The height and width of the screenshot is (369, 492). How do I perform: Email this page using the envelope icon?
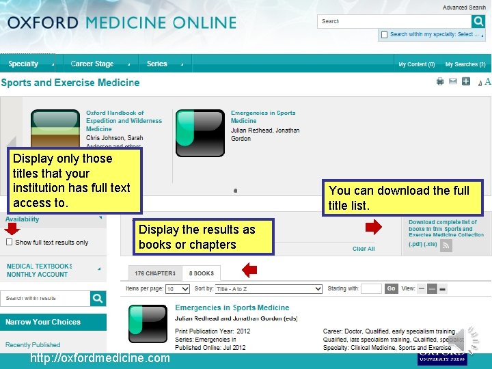pyautogui.click(x=453, y=81)
